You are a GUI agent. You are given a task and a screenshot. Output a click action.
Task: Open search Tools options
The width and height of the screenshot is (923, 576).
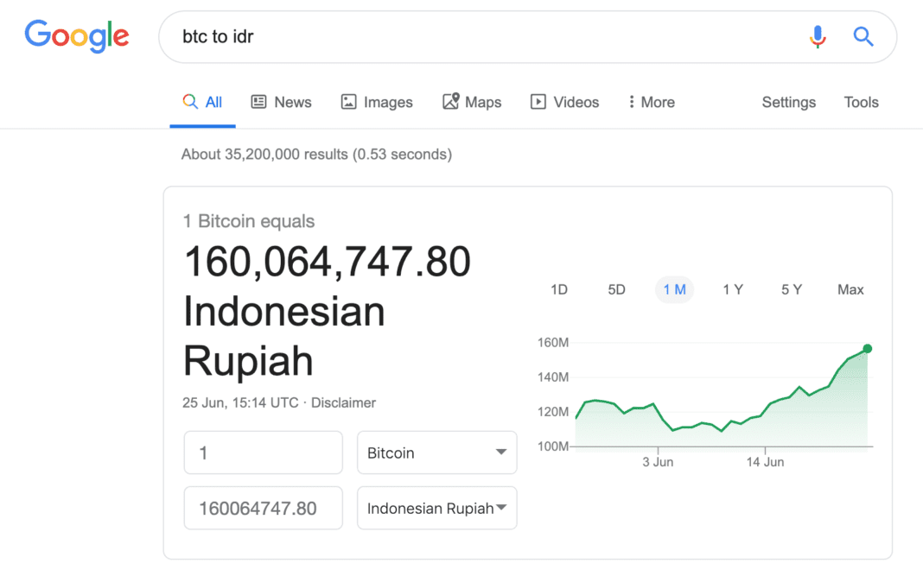(861, 102)
